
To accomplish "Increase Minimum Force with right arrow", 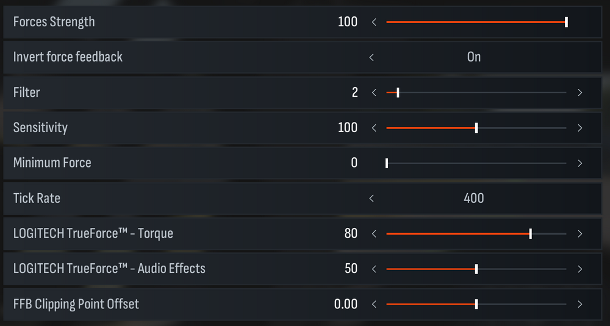I will (x=579, y=163).
